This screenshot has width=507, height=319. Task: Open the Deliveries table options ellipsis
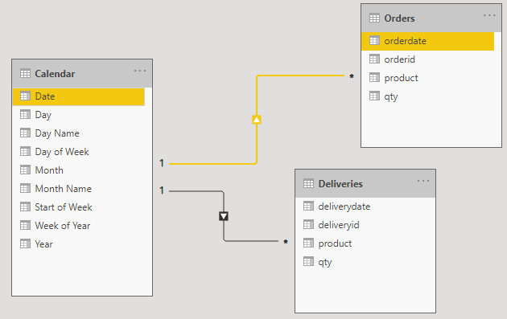(x=423, y=181)
